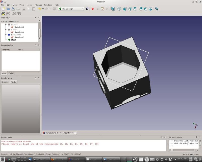Click the edit macro notepad icon
Viewport: 202px width, 162px height.
click(x=103, y=9)
